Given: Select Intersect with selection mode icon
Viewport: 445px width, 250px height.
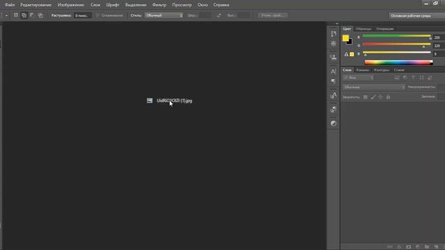Looking at the screenshot, I should [40, 15].
